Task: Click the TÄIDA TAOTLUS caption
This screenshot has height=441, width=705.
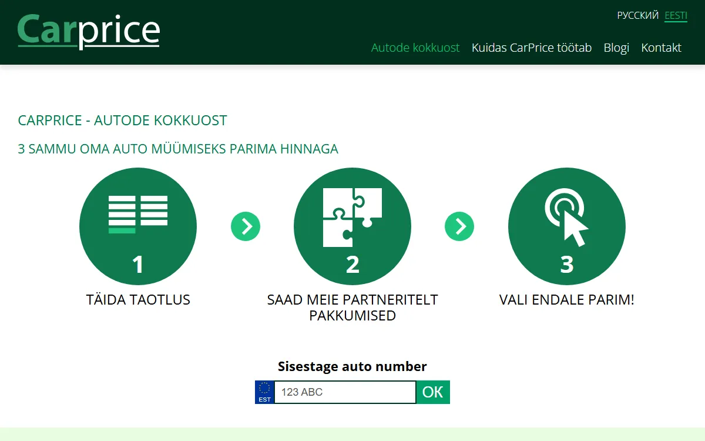Action: coord(138,300)
